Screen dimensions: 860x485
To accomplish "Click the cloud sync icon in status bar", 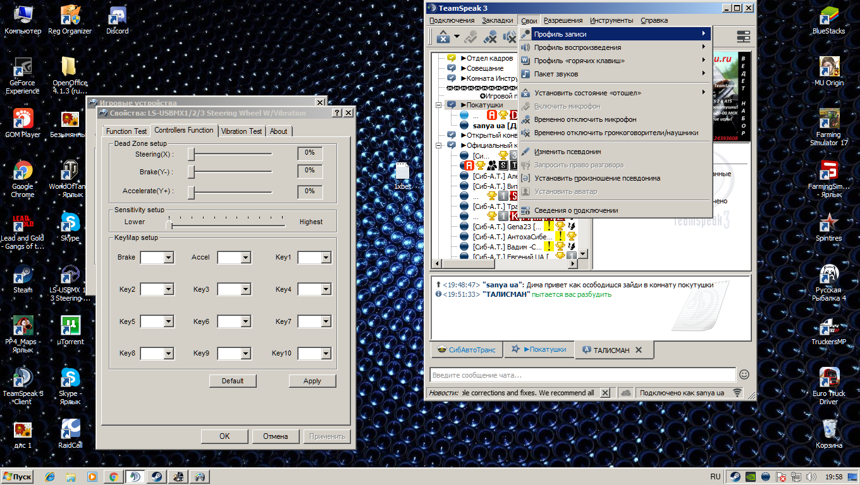I will (x=626, y=393).
